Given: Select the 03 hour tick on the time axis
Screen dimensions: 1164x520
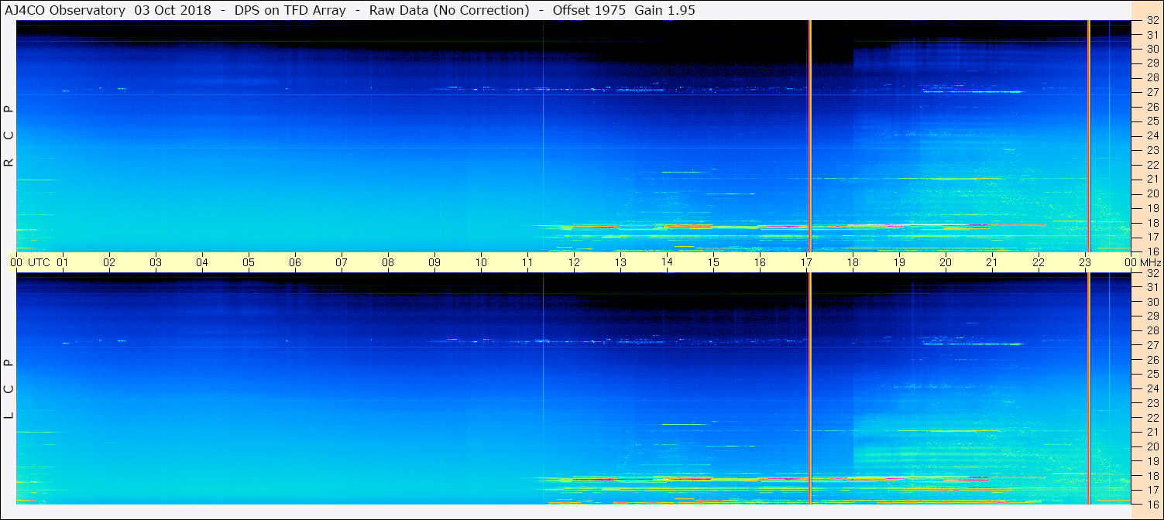Looking at the screenshot, I should [x=156, y=262].
